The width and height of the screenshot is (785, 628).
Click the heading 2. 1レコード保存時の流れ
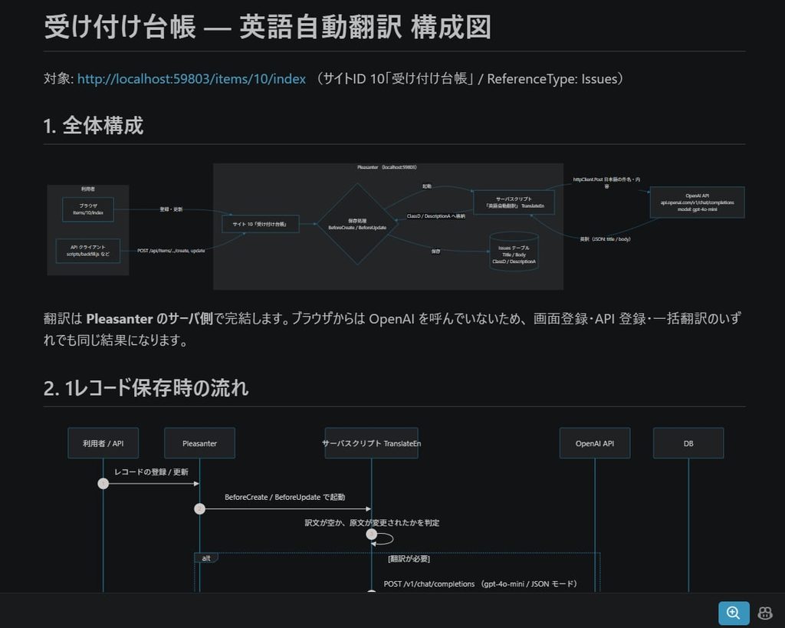click(x=146, y=388)
